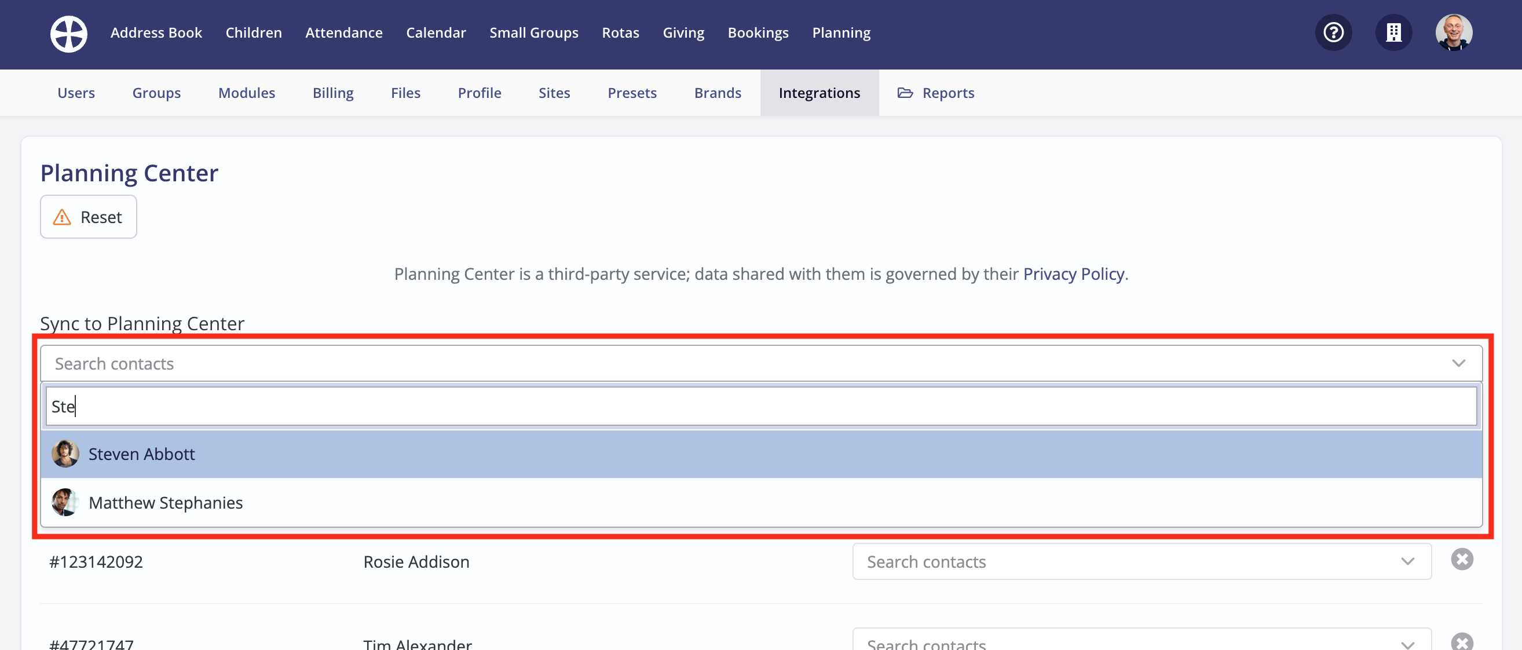Click the ChurchSuite globe logo
Image resolution: width=1522 pixels, height=650 pixels.
[68, 33]
